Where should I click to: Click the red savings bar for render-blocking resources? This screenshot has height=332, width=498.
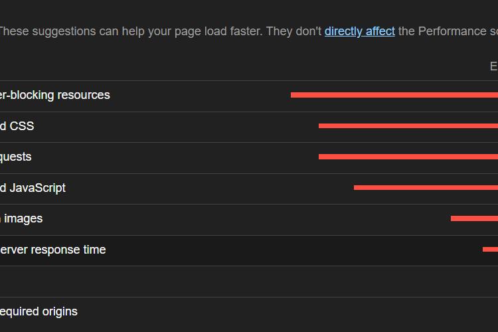point(394,95)
